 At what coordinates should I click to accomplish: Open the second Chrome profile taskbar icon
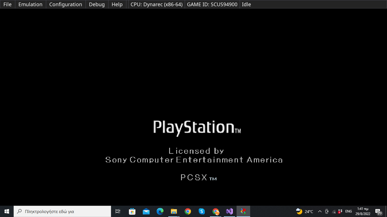216,211
